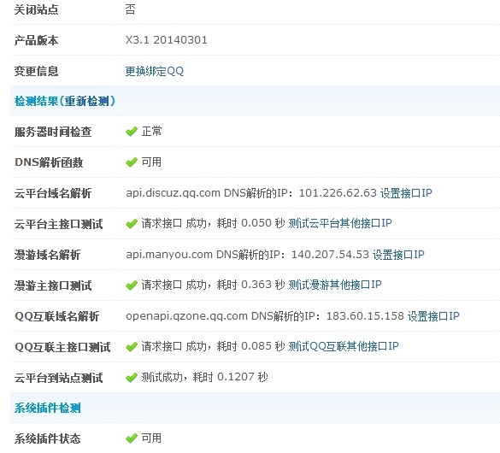This screenshot has width=500, height=453.
Task: Click the 系统插件检测 section header
Action: 48,408
